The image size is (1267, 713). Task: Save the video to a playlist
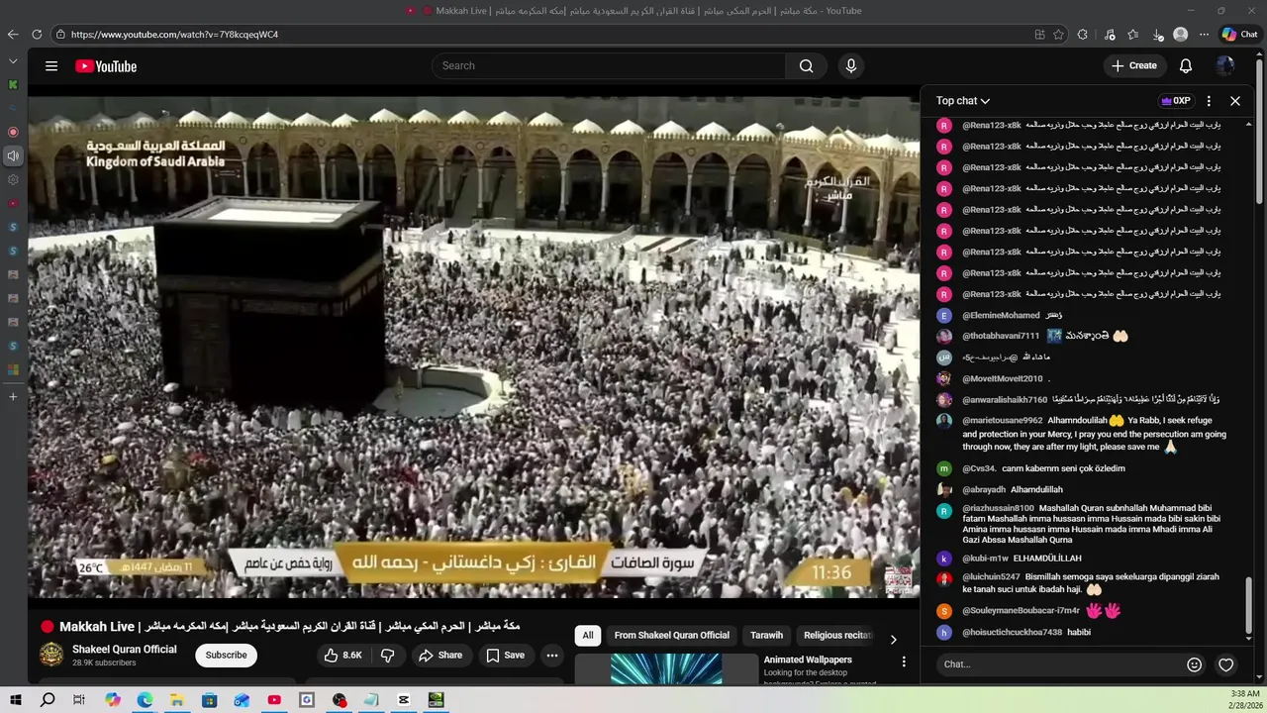point(505,655)
